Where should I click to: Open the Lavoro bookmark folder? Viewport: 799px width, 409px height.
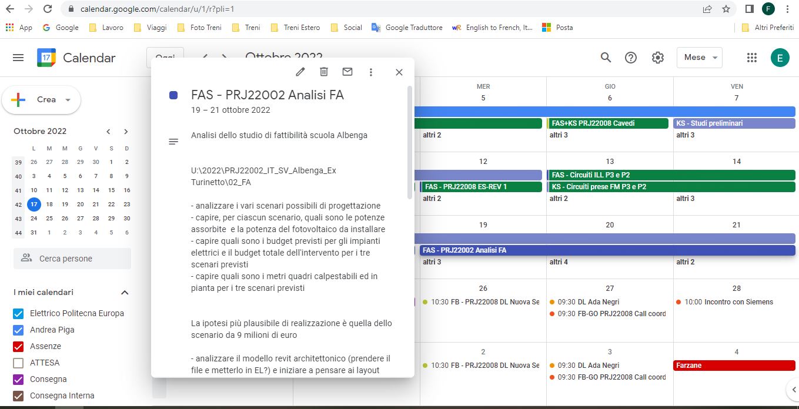(x=106, y=28)
